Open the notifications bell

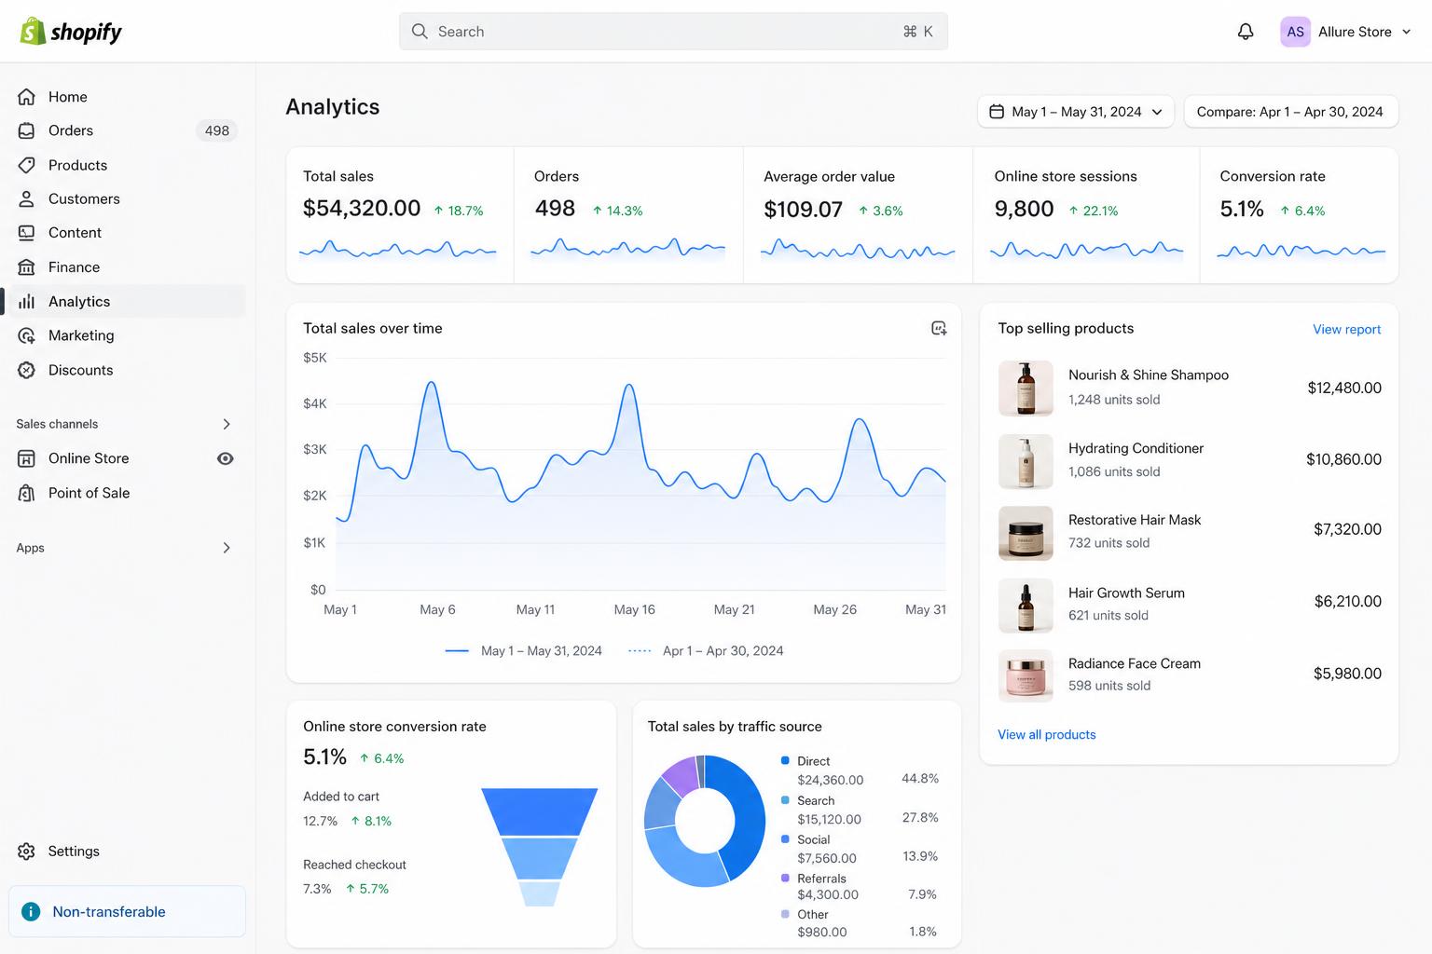[1246, 32]
